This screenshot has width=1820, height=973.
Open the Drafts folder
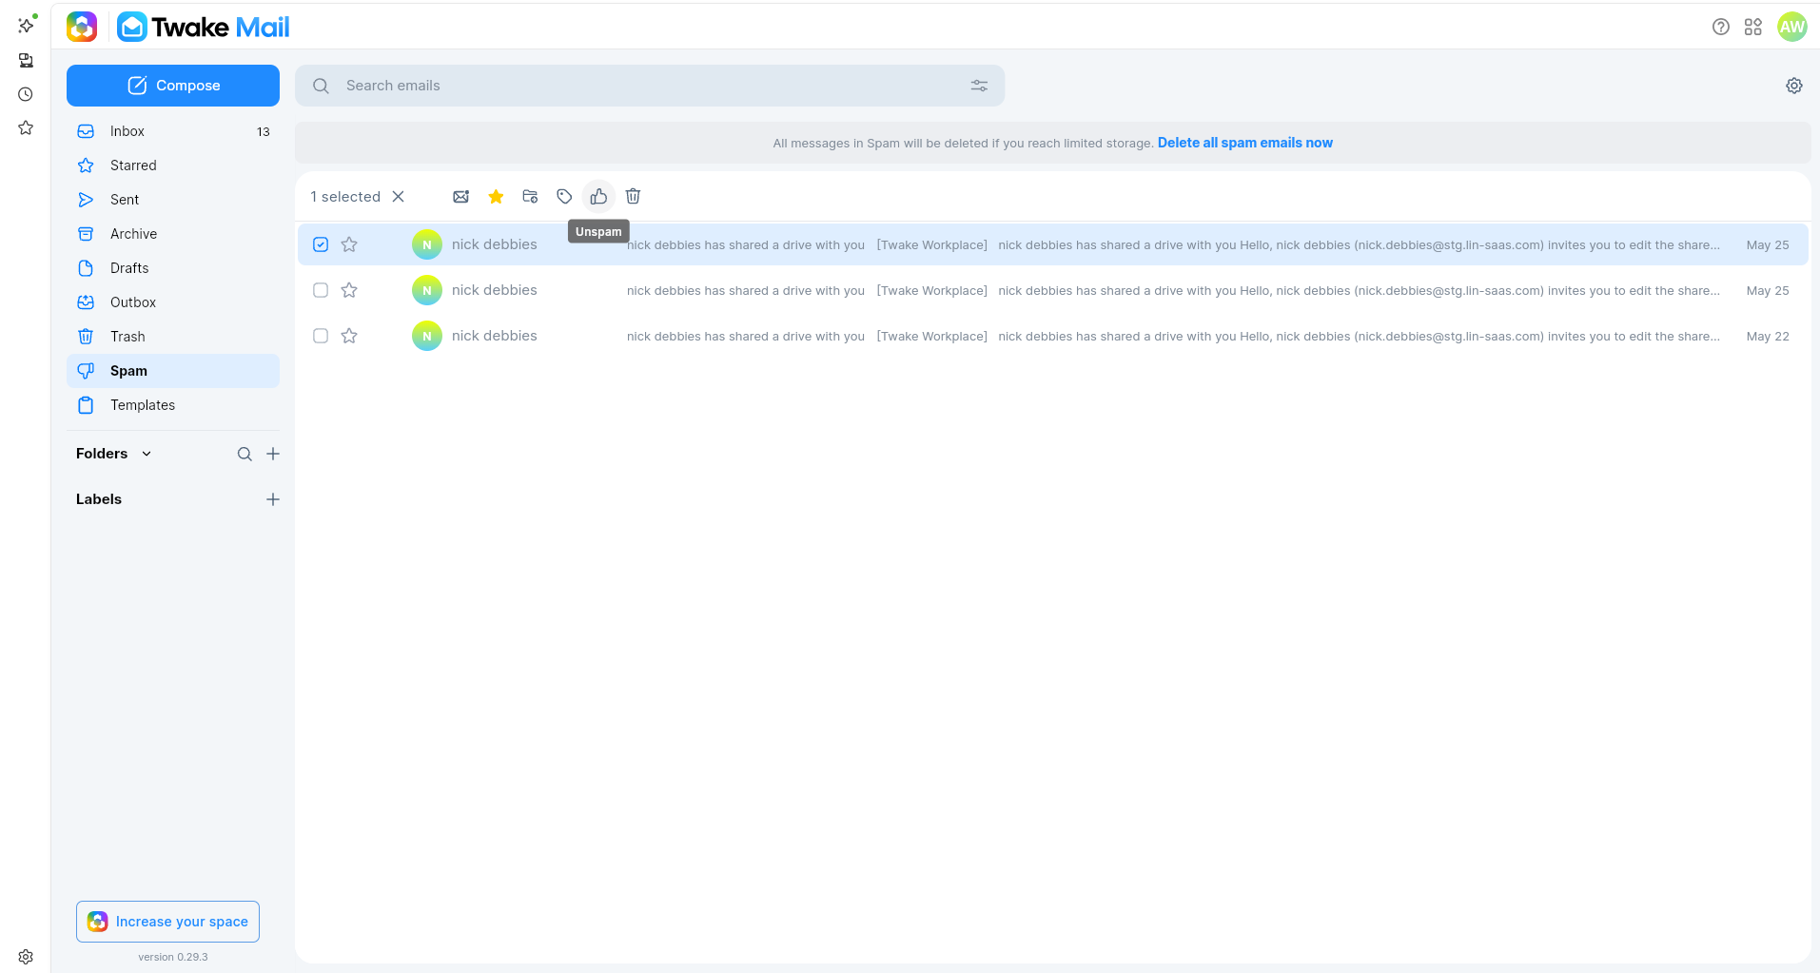click(173, 268)
